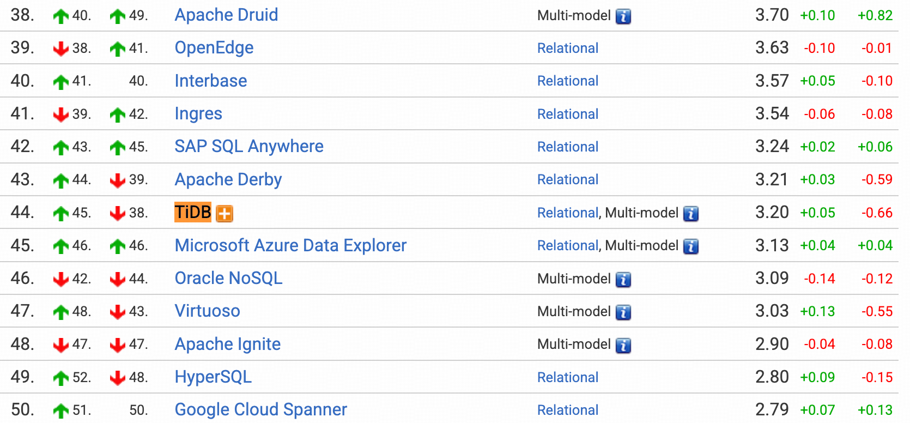
Task: Click Relational link next to Google Cloud Spanner
Action: tap(568, 410)
